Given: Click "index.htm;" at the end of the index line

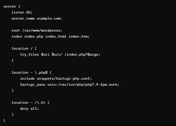Looking at the screenshot, I should (79, 36).
